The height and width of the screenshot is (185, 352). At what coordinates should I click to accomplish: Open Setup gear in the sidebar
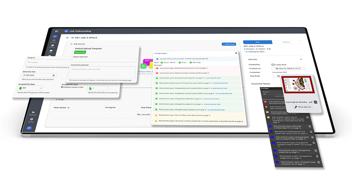[32, 120]
